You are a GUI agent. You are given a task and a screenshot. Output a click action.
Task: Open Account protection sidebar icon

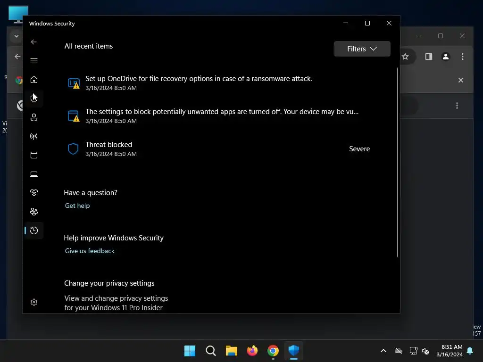[34, 117]
